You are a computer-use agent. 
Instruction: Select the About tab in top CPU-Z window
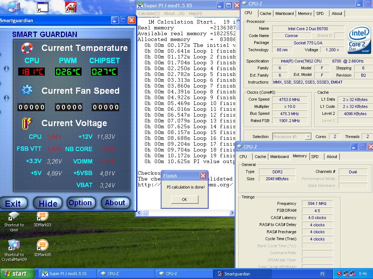(x=337, y=13)
